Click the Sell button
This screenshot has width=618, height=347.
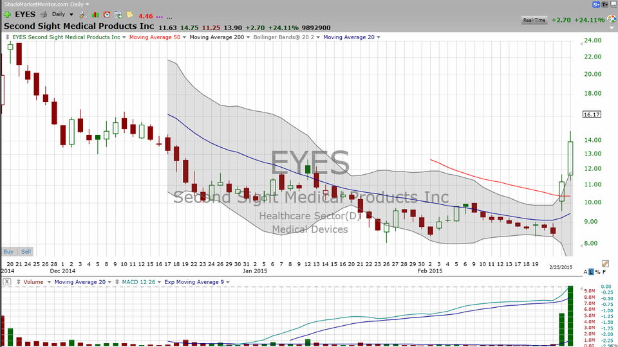pos(26,251)
